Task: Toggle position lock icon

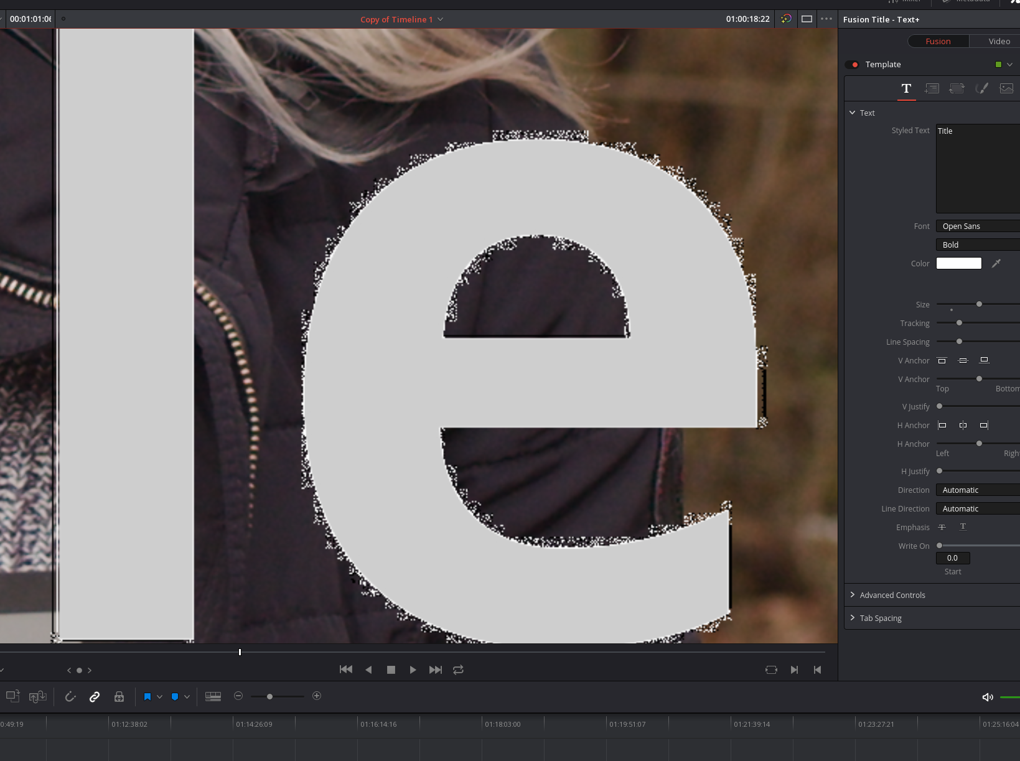Action: pyautogui.click(x=119, y=697)
